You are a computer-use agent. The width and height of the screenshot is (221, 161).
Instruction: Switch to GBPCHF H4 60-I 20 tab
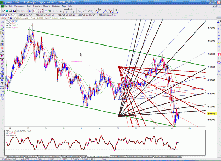pos(107,15)
